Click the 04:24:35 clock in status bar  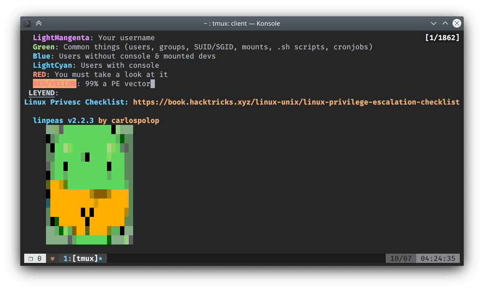438,259
